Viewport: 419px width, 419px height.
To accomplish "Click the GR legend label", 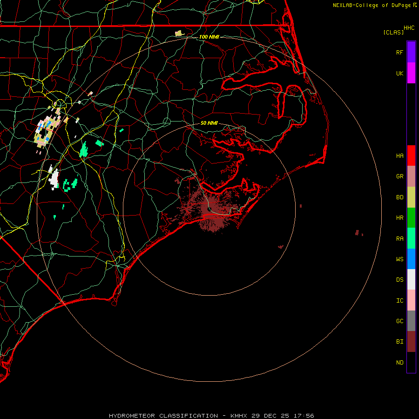I will (x=399, y=176).
